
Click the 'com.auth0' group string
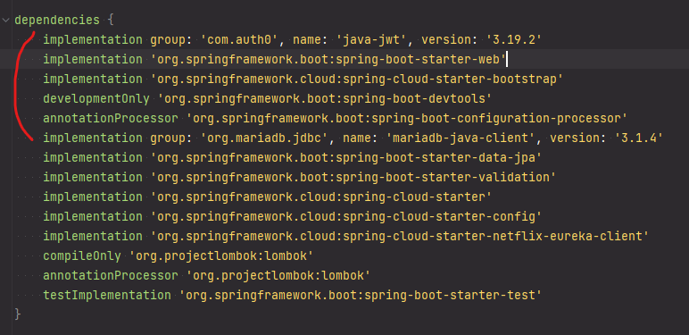tap(240, 39)
